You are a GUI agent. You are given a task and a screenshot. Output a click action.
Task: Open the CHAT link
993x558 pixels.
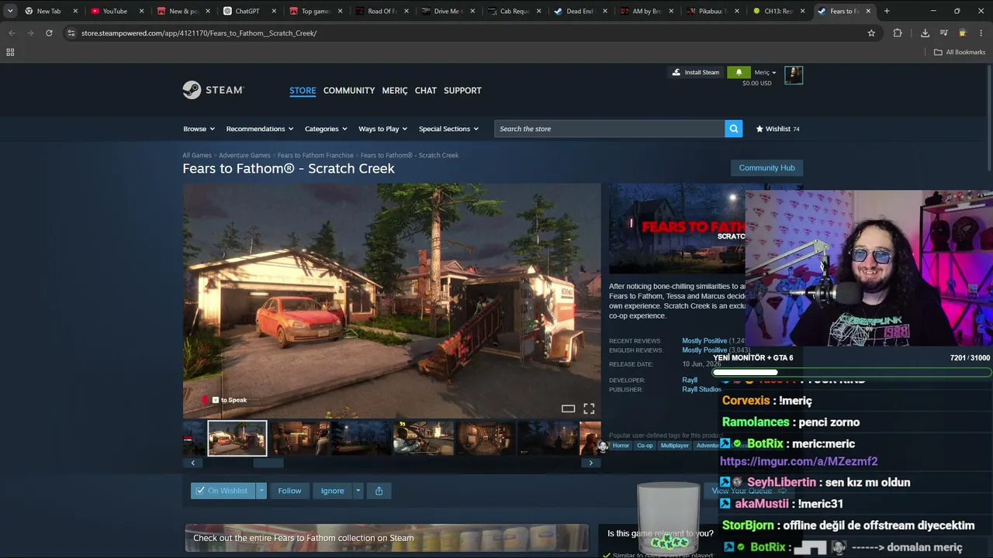click(426, 91)
